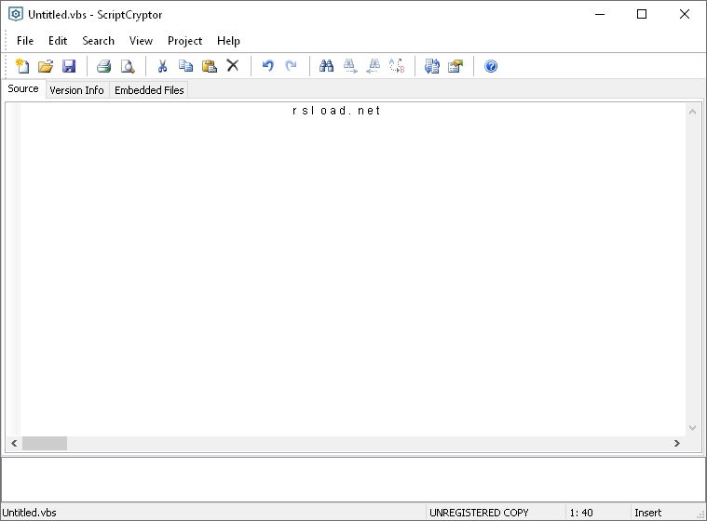The width and height of the screenshot is (707, 521).
Task: Open file with the folder icon
Action: [46, 66]
